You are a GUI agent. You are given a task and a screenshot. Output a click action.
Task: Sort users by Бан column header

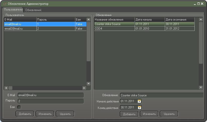point(81,20)
